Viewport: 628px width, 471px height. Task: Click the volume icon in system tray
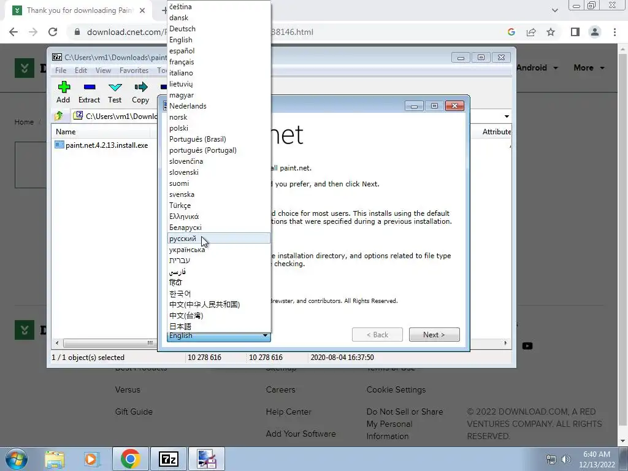pyautogui.click(x=566, y=459)
